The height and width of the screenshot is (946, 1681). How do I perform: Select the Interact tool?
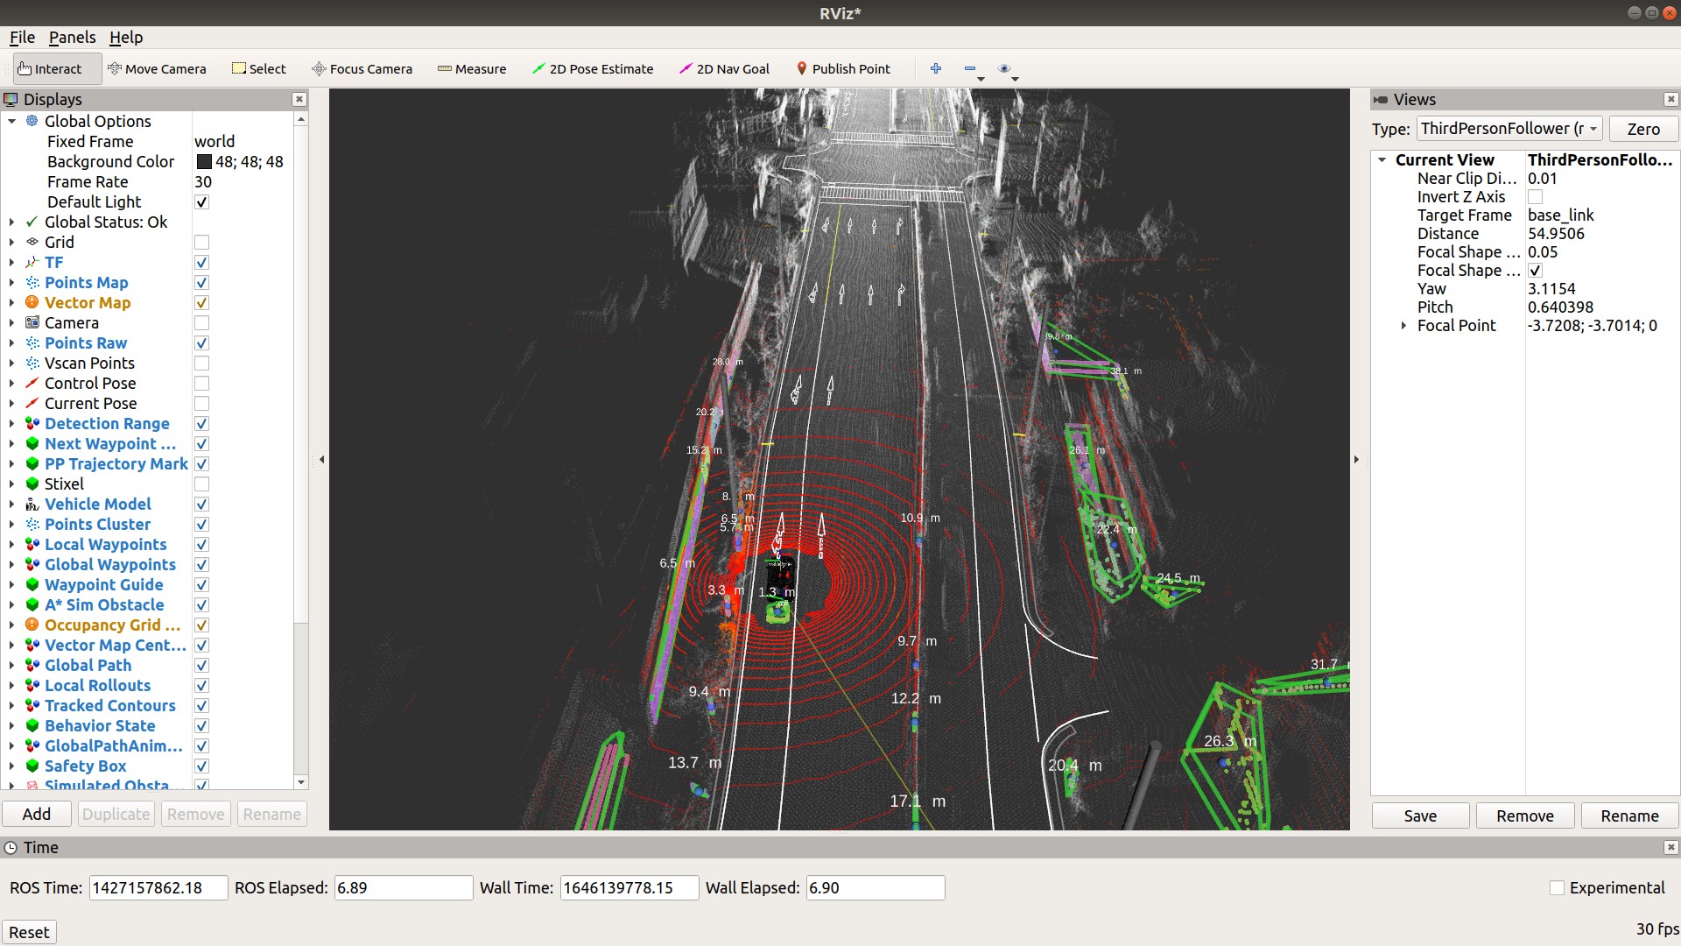coord(57,69)
